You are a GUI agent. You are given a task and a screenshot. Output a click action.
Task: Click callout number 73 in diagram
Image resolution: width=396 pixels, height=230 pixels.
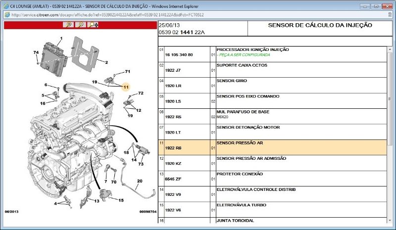coord(141,164)
